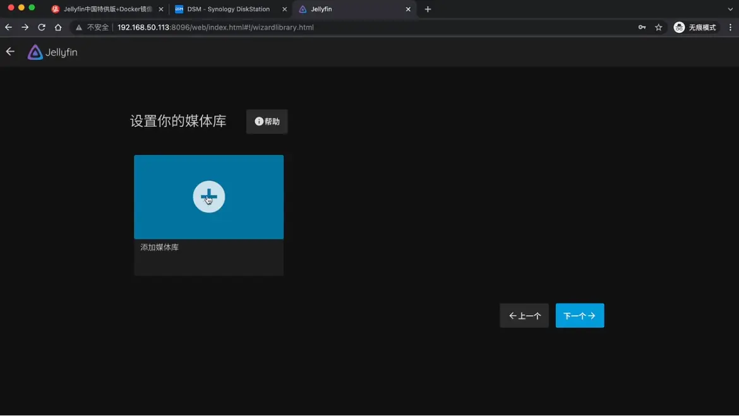Click the browser forward arrow
Image resolution: width=739 pixels, height=416 pixels.
[x=25, y=27]
